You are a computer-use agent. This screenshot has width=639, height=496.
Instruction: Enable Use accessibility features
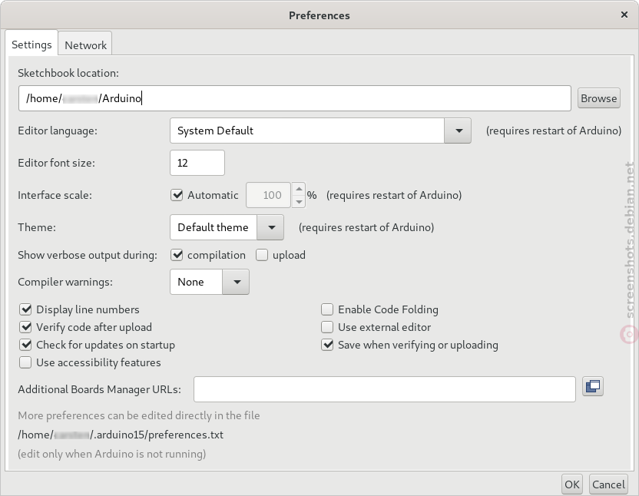point(25,362)
